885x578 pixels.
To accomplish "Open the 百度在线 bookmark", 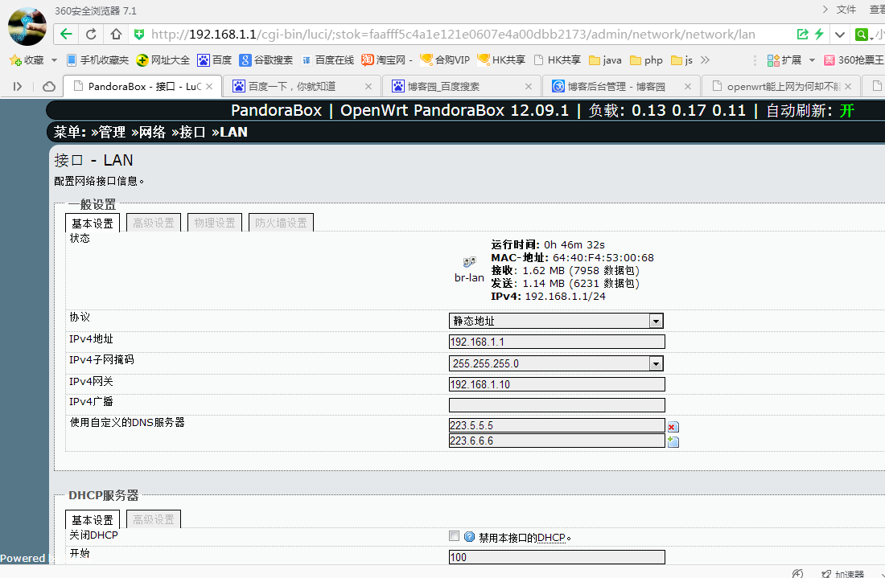I will (x=327, y=59).
